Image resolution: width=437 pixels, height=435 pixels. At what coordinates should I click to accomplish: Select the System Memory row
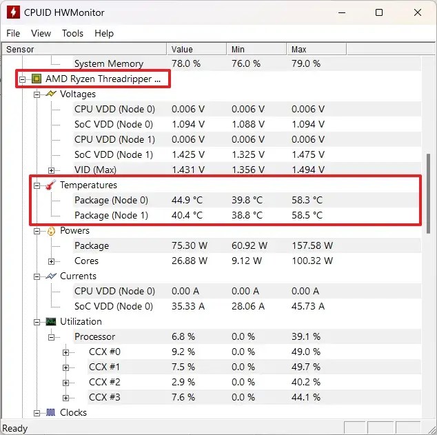(247, 63)
